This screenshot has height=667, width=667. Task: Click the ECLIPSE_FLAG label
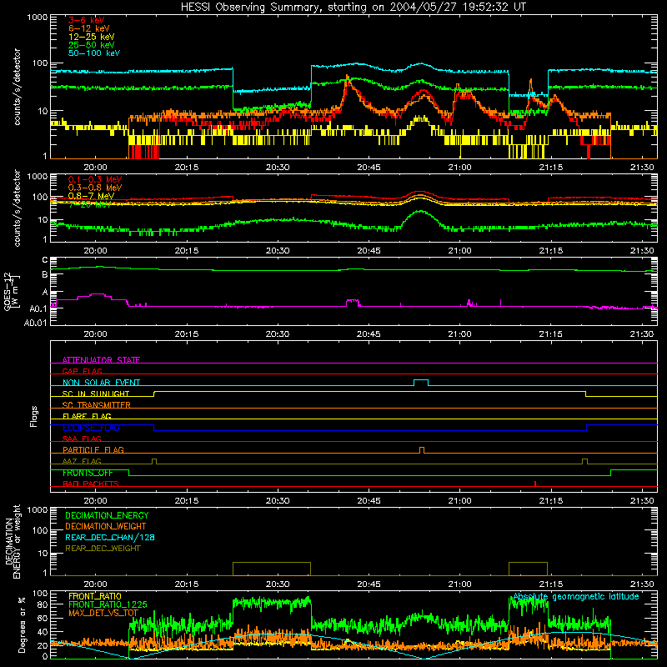click(x=91, y=428)
